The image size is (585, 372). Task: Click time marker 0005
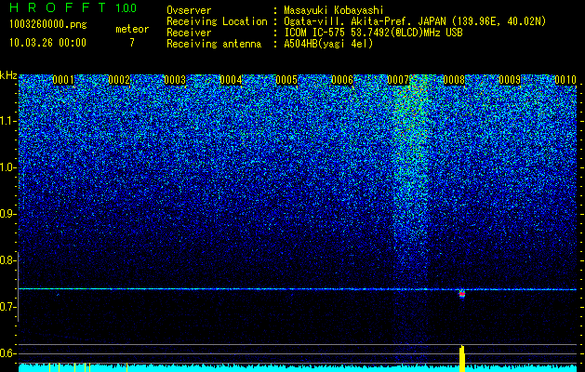pyautogui.click(x=286, y=80)
